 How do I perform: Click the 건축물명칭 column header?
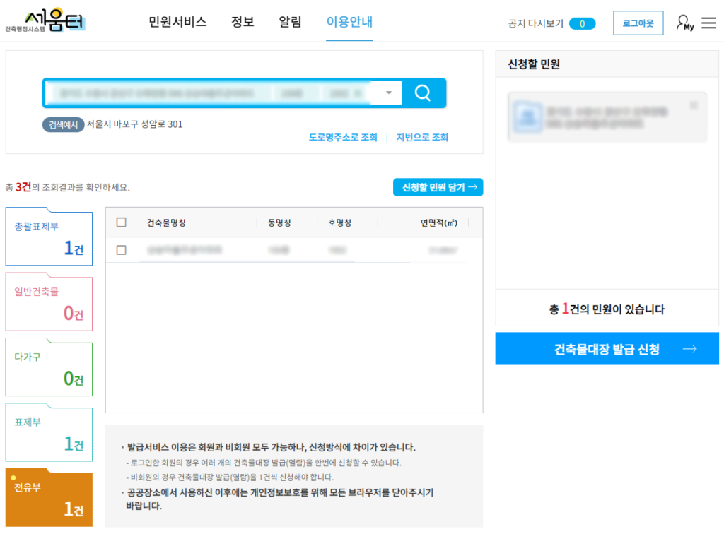166,222
